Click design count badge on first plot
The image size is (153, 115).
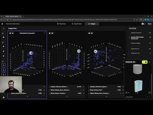click(x=11, y=33)
